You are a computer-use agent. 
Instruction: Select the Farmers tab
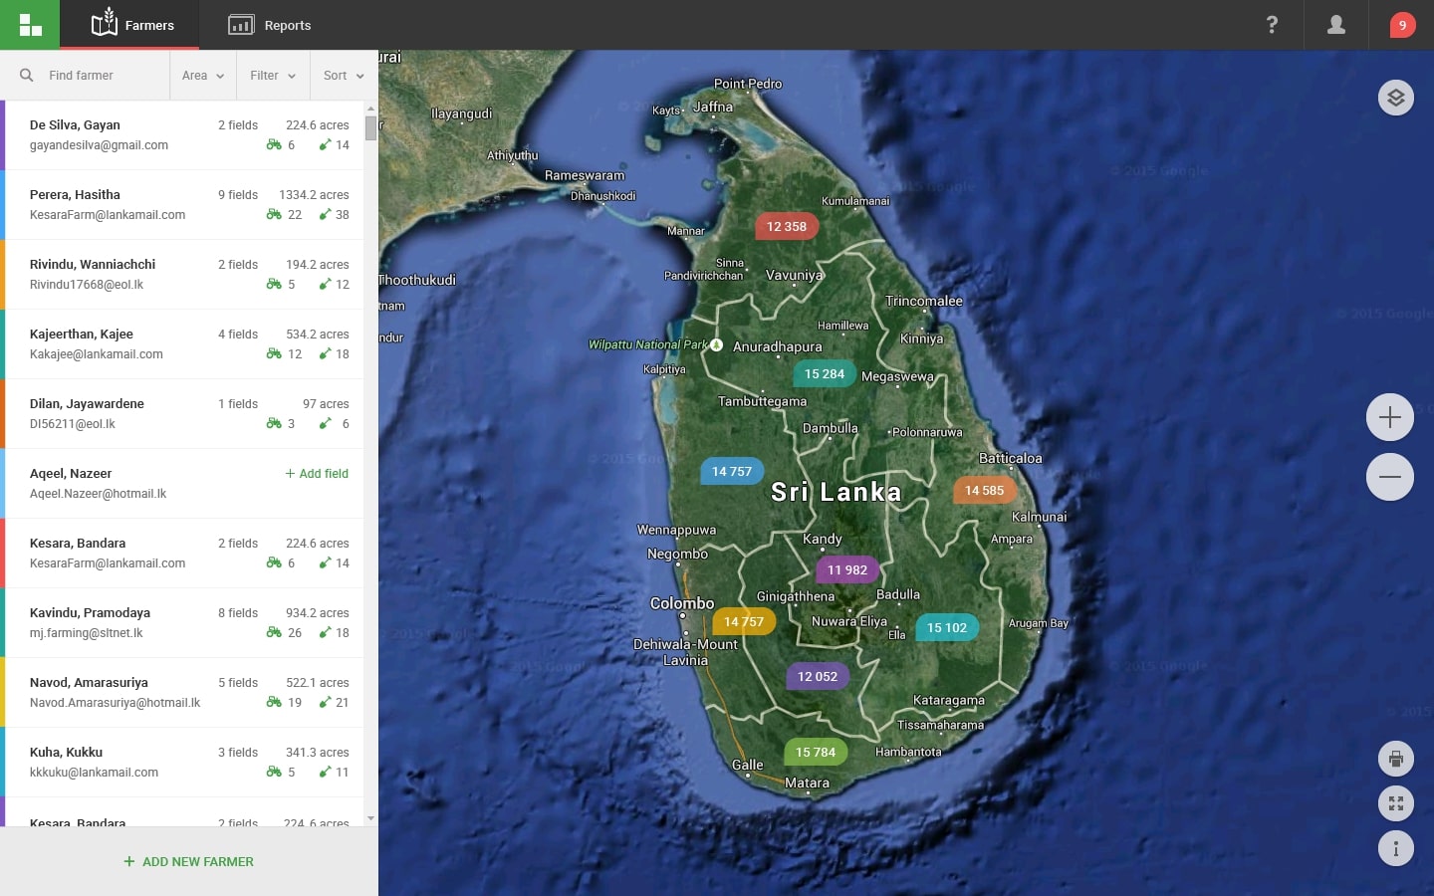[x=130, y=25]
